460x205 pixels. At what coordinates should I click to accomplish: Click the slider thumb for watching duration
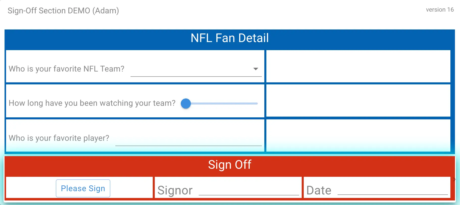pyautogui.click(x=186, y=104)
